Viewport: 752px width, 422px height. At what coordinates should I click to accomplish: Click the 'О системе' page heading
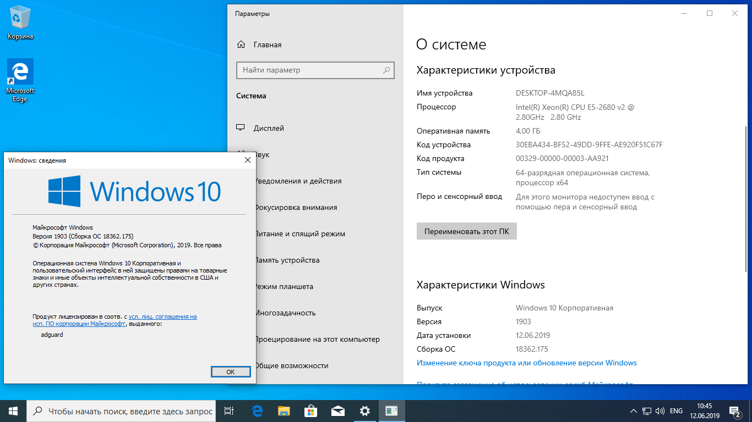(x=451, y=45)
